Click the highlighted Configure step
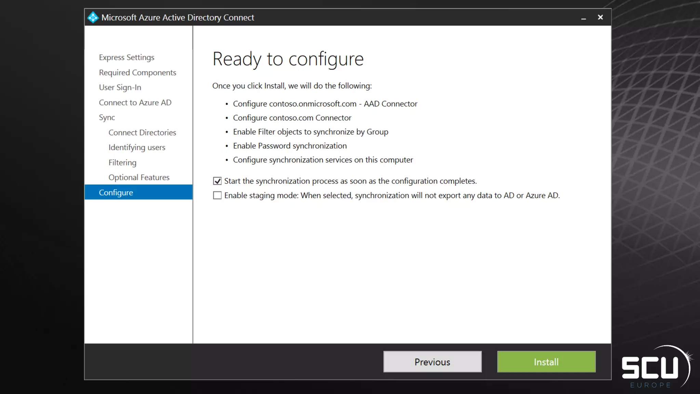Image resolution: width=700 pixels, height=394 pixels. [x=116, y=193]
